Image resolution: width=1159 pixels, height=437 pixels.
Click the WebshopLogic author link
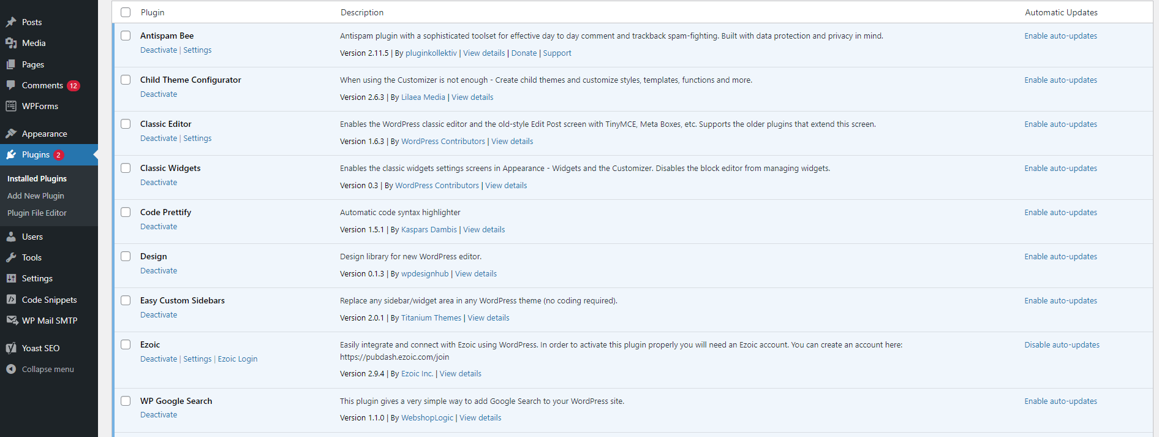[427, 418]
